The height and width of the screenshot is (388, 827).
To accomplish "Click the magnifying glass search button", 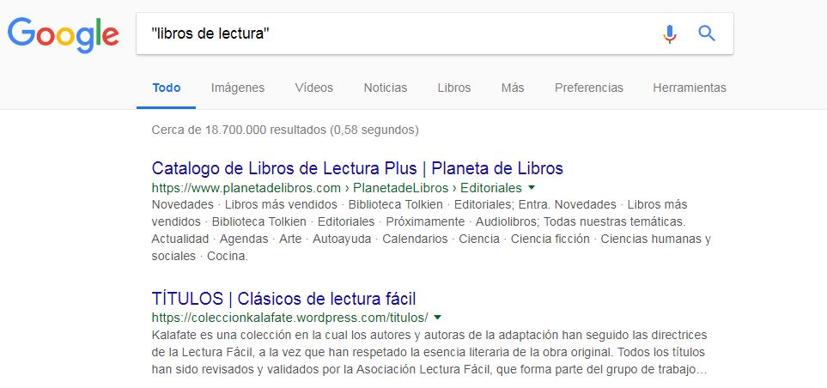I will coord(707,34).
